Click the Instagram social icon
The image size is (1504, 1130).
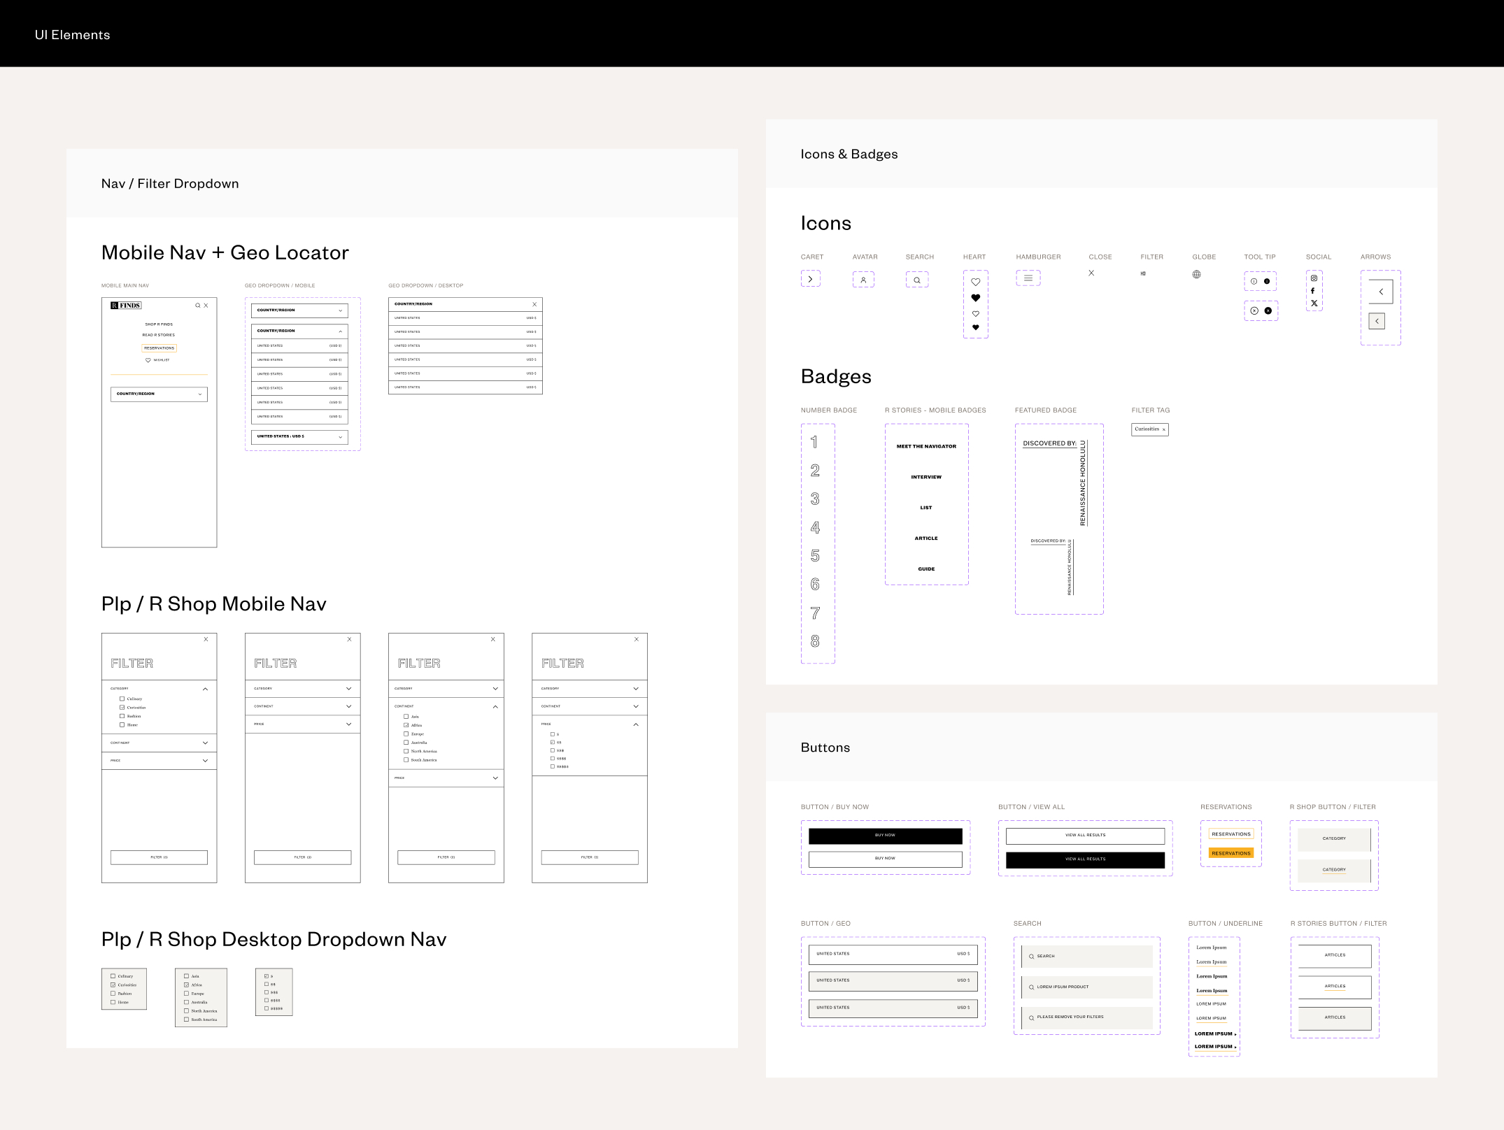click(1314, 278)
